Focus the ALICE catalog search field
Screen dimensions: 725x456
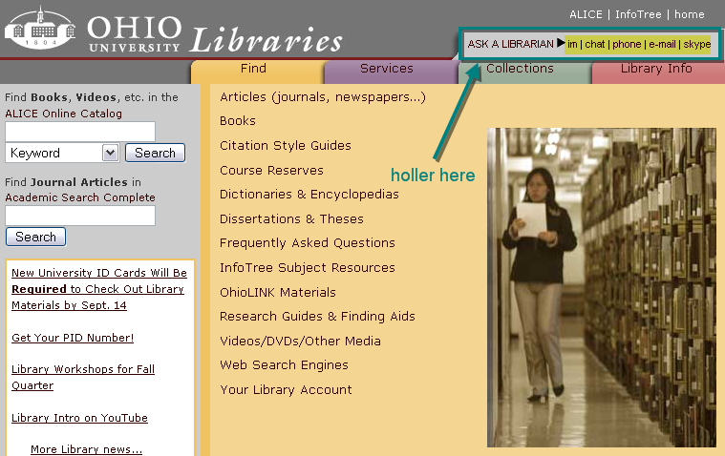[x=80, y=132]
